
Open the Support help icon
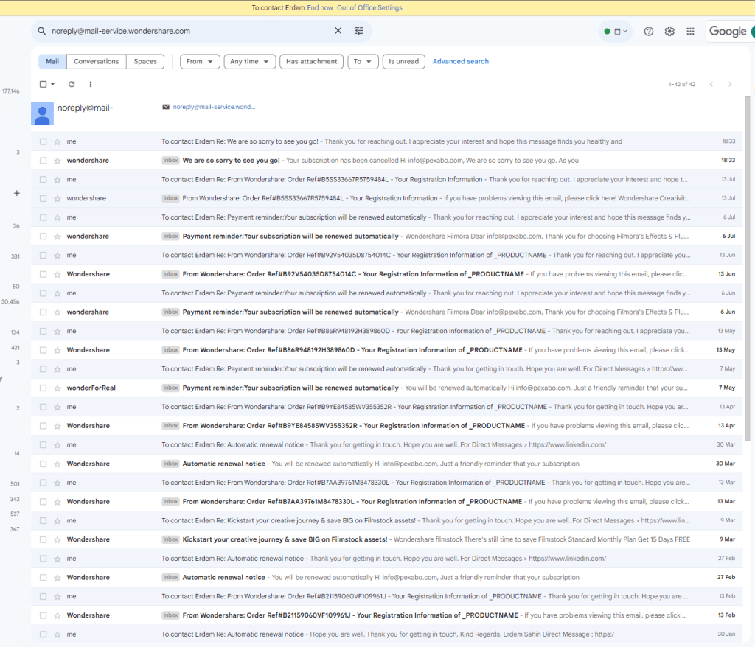(x=649, y=31)
